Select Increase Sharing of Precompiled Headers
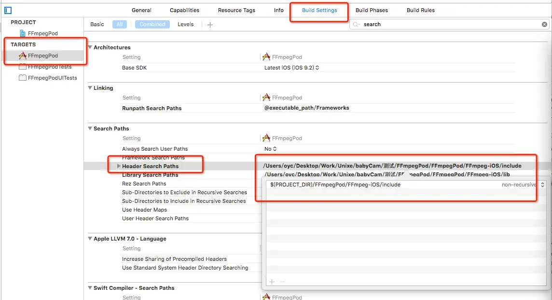552x300 pixels. pos(174,259)
